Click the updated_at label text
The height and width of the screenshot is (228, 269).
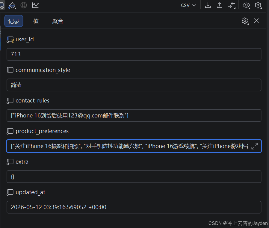(30, 192)
